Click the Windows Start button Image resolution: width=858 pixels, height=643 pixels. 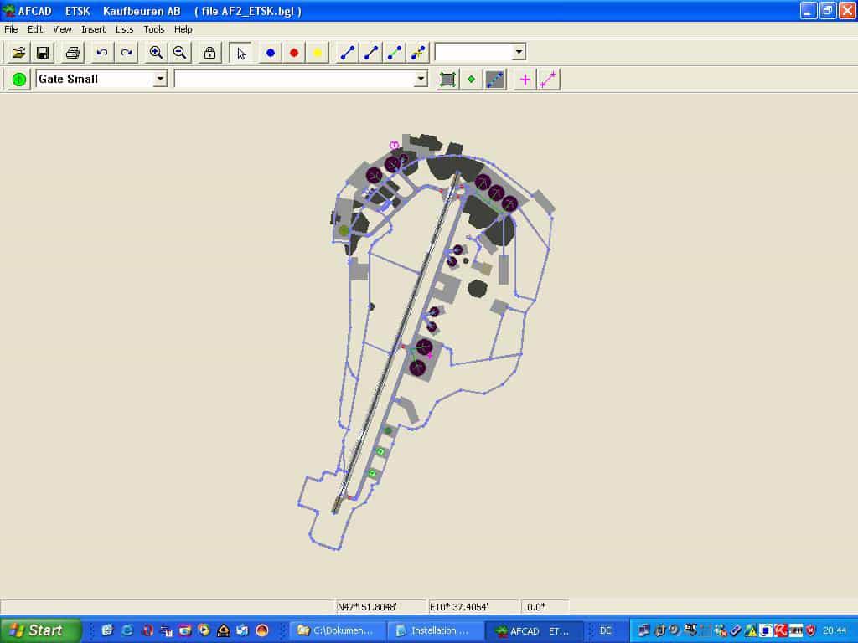[x=40, y=630]
